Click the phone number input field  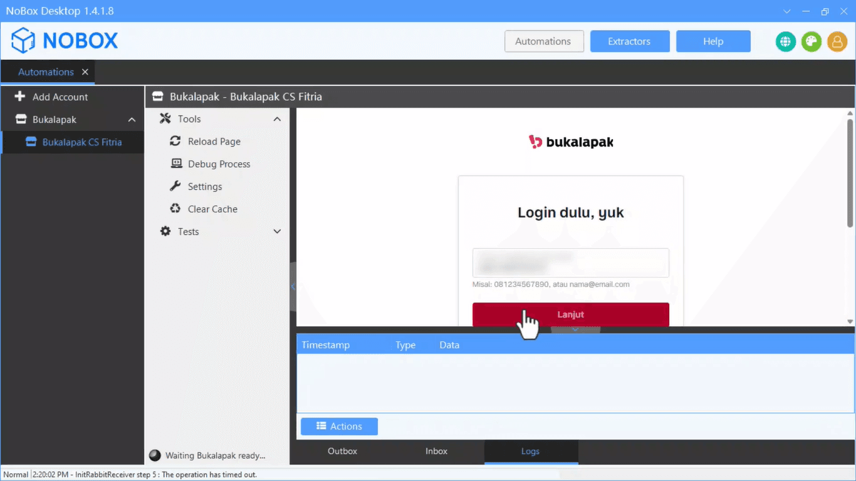pos(570,263)
